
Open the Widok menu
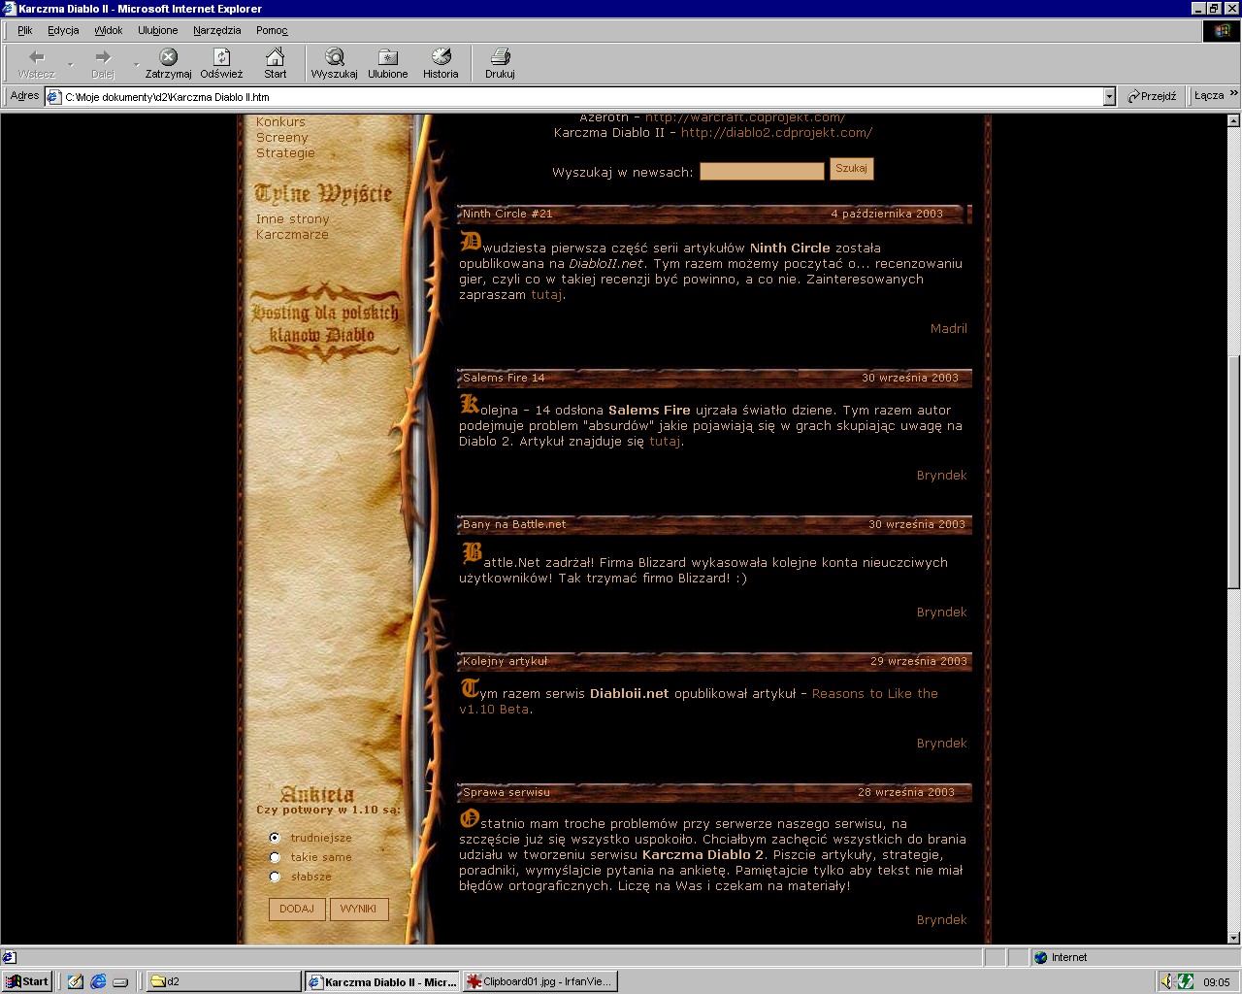[x=108, y=30]
